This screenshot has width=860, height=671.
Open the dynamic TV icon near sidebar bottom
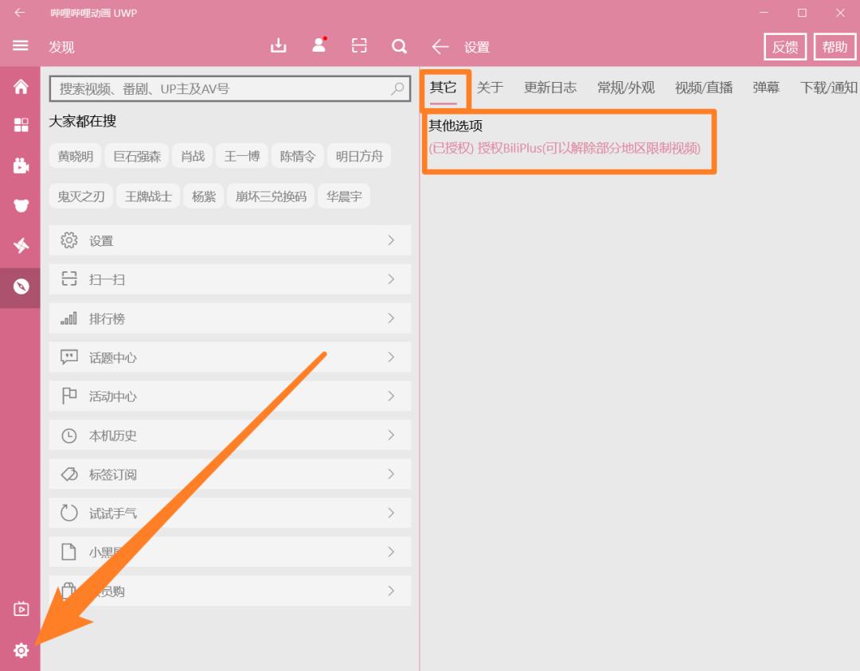20,609
